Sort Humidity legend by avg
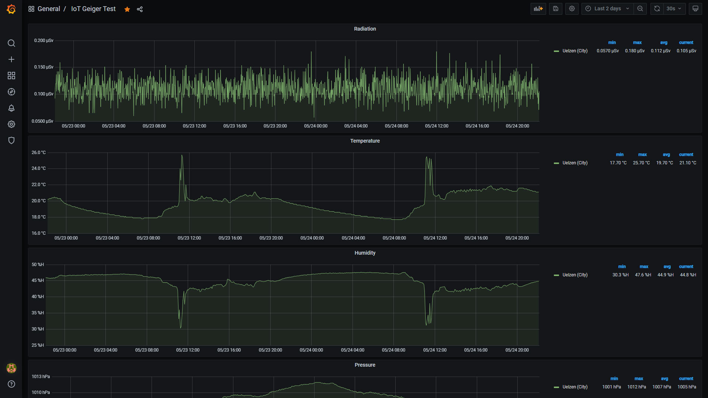 point(667,267)
